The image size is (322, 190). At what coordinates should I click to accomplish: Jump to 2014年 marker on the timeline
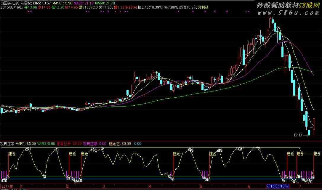(7, 186)
